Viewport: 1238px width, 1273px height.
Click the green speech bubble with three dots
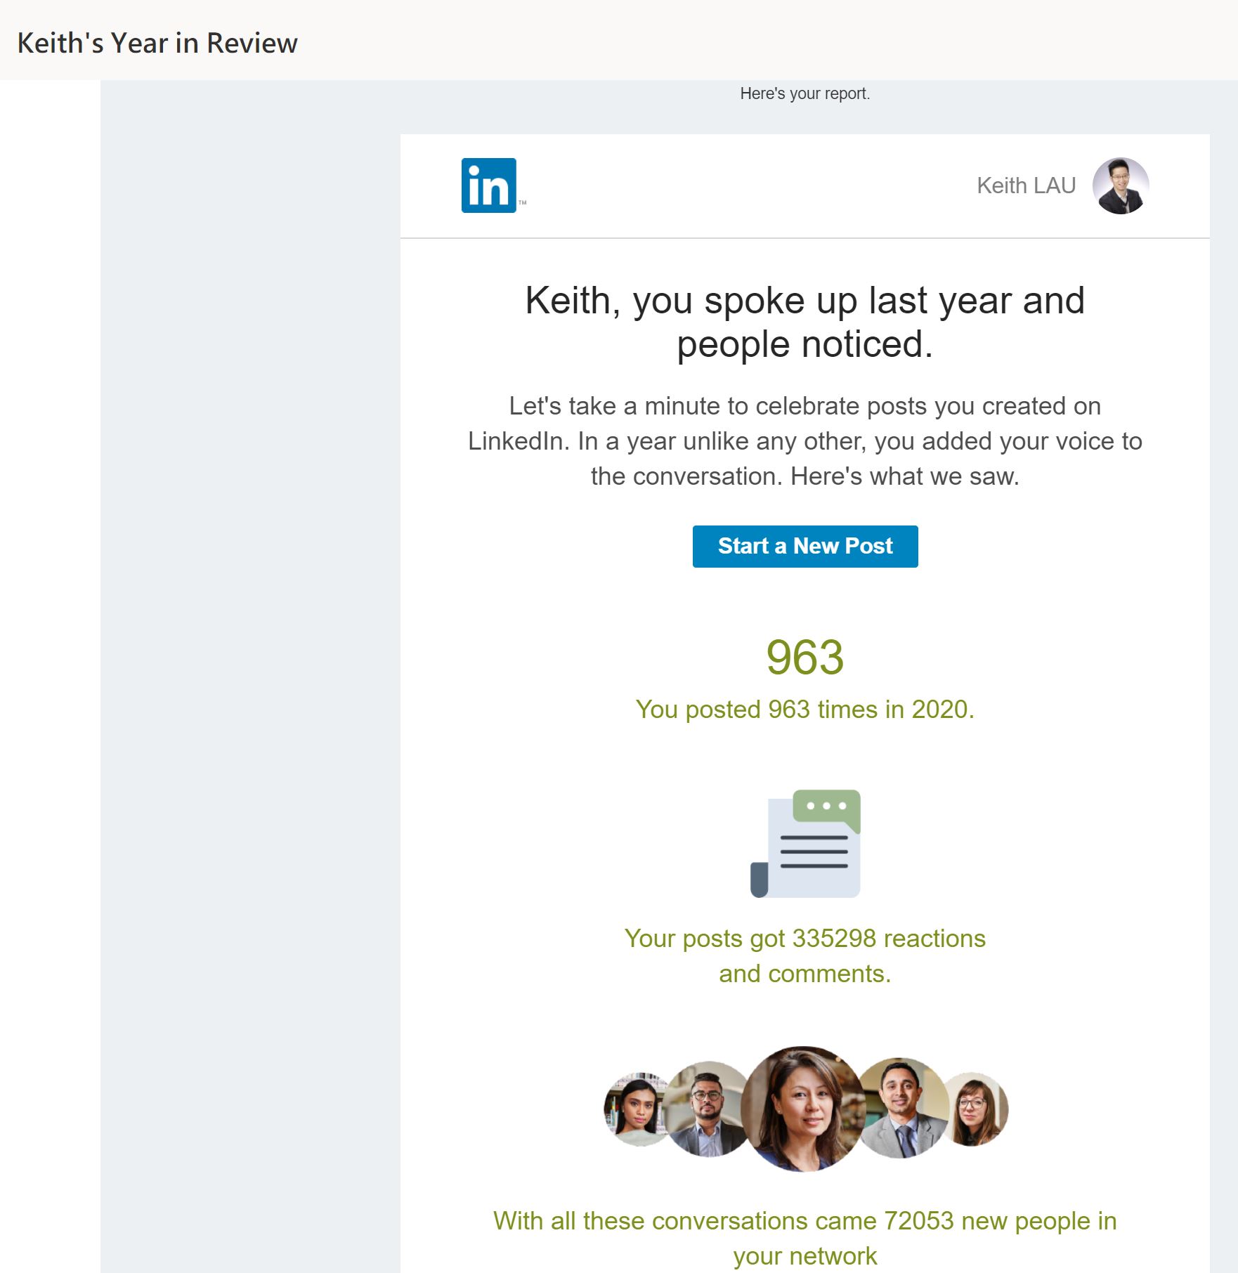(826, 807)
